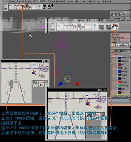
Task: Switch to the Skeleton shelf tab
Action: click(x=52, y=1)
